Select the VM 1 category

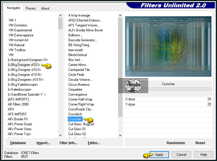pyautogui.click(x=12, y=20)
